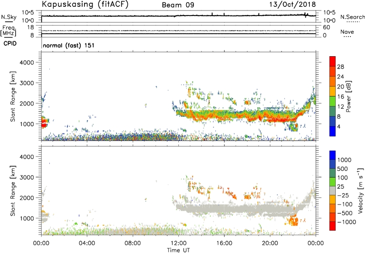Click the '16' label on power colorbar
The height and width of the screenshot is (253, 365).
pos(340,97)
